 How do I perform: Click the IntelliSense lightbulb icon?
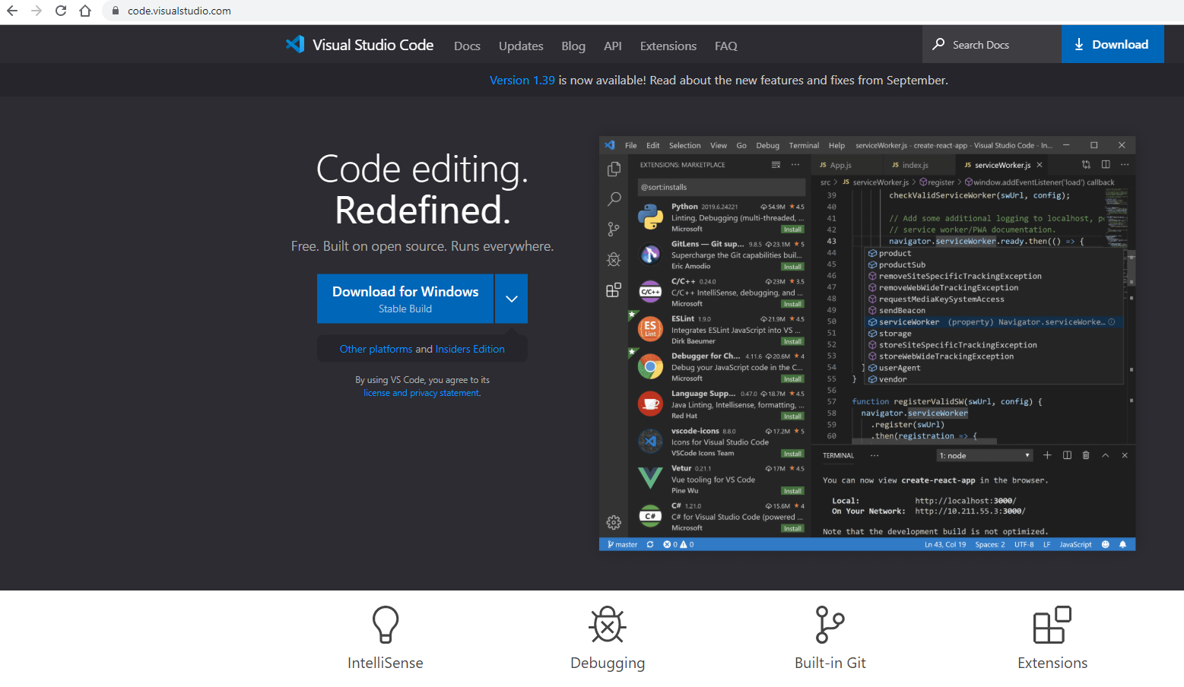(386, 625)
